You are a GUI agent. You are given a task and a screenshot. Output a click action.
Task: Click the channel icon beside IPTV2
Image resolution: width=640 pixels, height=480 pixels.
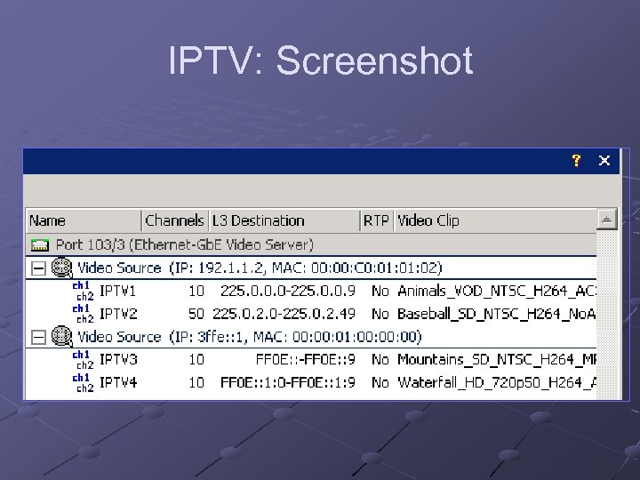[x=83, y=314]
